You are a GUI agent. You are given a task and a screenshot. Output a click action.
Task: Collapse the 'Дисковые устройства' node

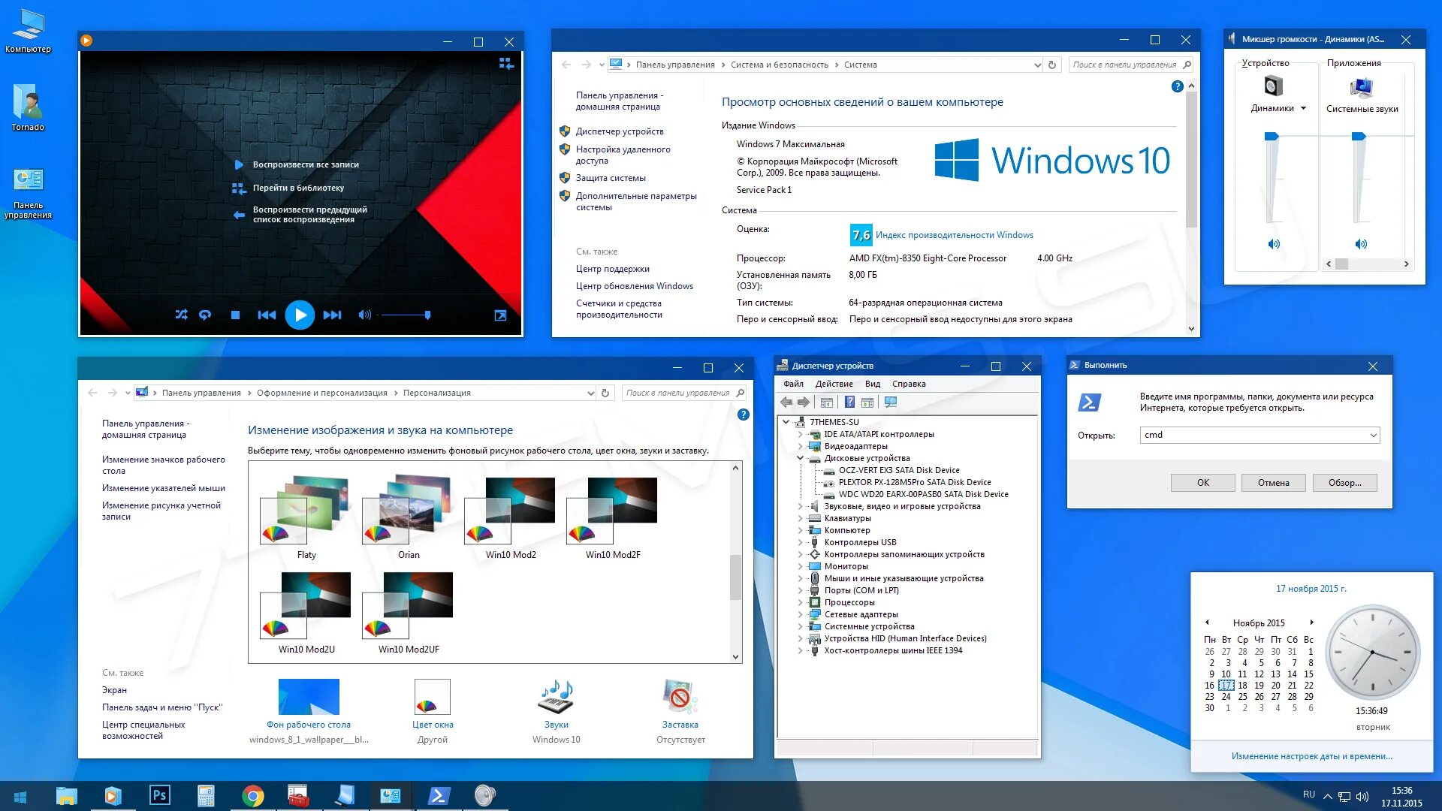click(801, 458)
